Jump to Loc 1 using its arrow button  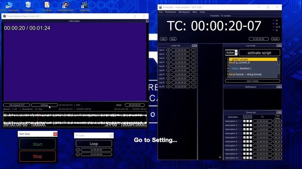tap(193, 50)
